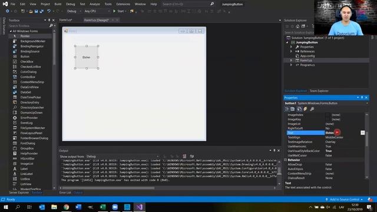Image resolution: width=377 pixels, height=212 pixels.
Task: Collapse the JumpingButton project node
Action: point(287,42)
